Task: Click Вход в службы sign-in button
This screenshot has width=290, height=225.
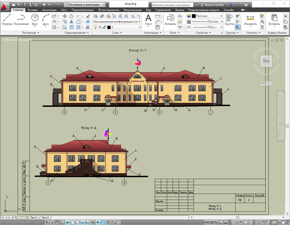Action: (213, 4)
